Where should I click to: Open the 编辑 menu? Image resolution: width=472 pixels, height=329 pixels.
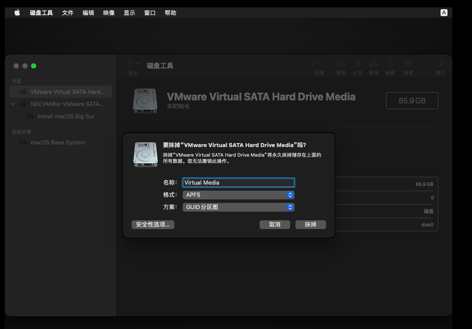click(x=88, y=13)
